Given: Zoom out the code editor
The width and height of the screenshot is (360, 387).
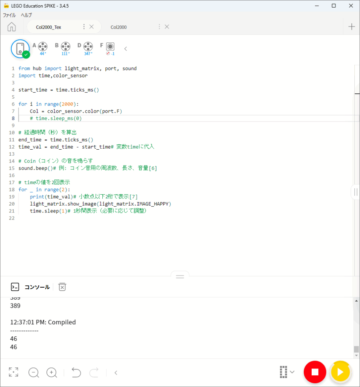Looking at the screenshot, I should (34, 372).
